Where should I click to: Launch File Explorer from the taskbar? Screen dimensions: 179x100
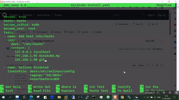[x=59, y=97]
